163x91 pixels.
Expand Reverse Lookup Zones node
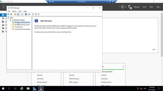pos(11,25)
